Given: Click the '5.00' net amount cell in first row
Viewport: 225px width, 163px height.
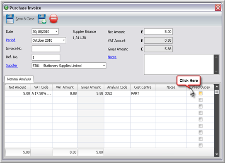Looking at the screenshot, I should 18,94.
